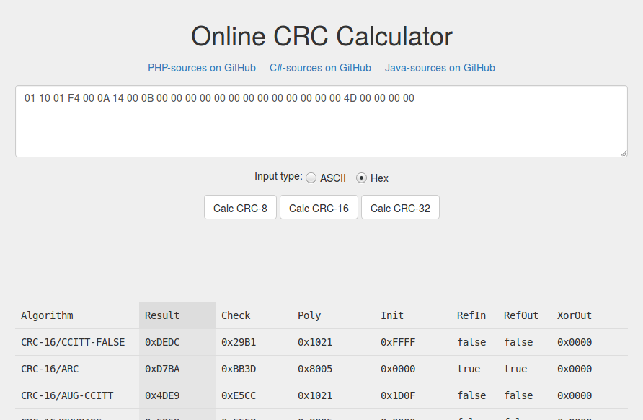Screen dimensions: 643x420
Task: Click the 0xDEDC result value
Action: (162, 342)
